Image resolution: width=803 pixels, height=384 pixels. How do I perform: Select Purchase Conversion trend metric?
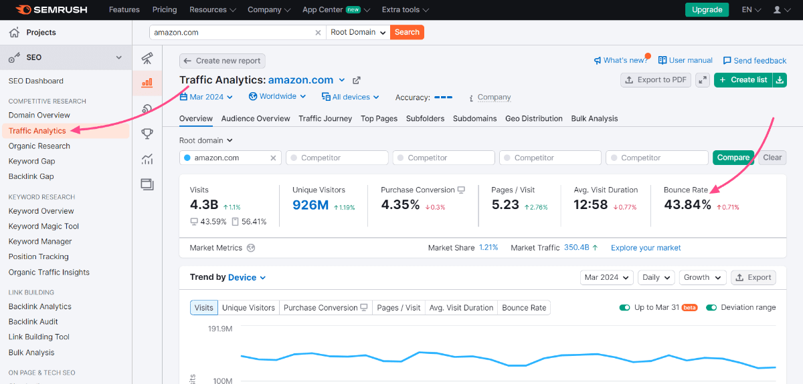click(326, 308)
